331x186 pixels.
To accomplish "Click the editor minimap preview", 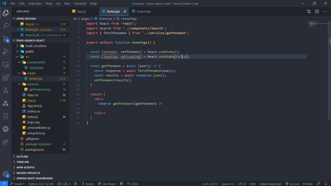I will click(x=318, y=24).
